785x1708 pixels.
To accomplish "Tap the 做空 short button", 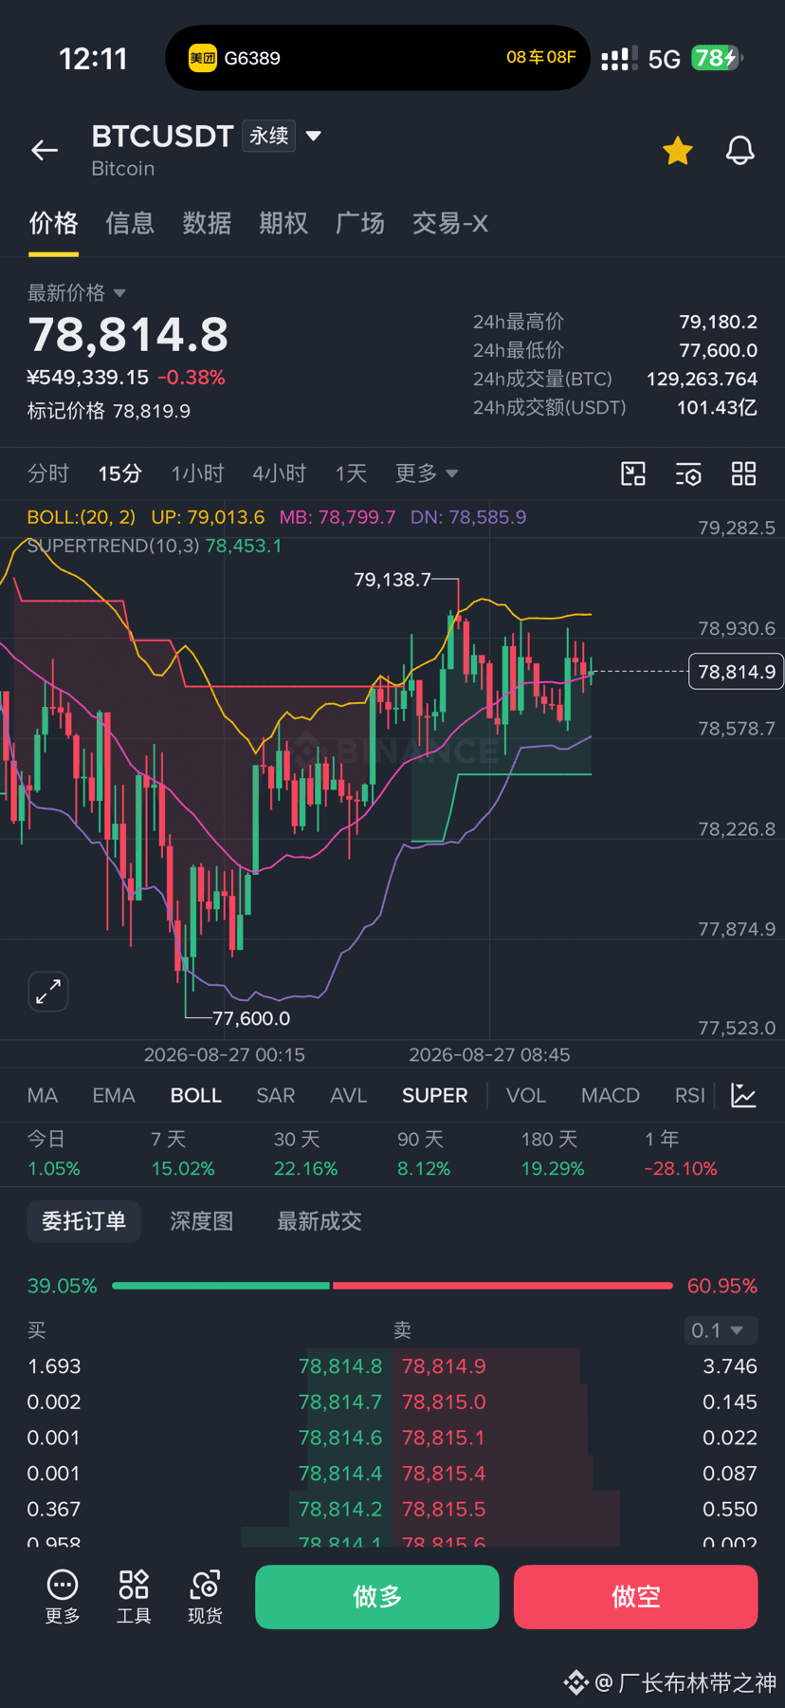I will [x=636, y=1597].
